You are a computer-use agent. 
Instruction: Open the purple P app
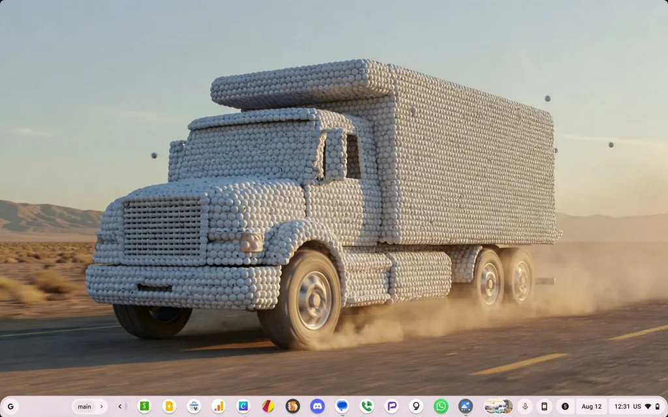point(391,407)
